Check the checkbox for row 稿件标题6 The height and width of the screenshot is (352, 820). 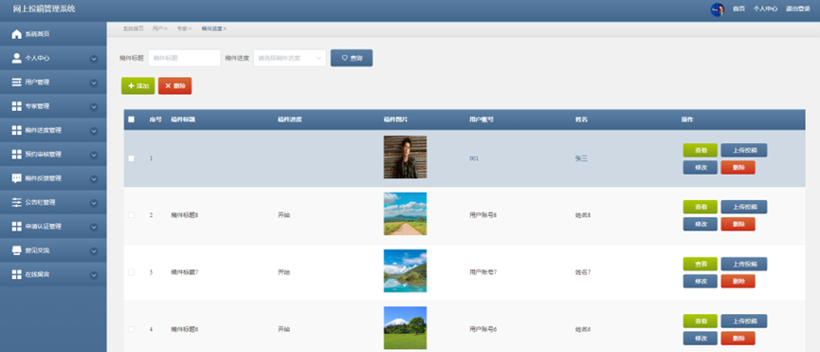pos(131,329)
